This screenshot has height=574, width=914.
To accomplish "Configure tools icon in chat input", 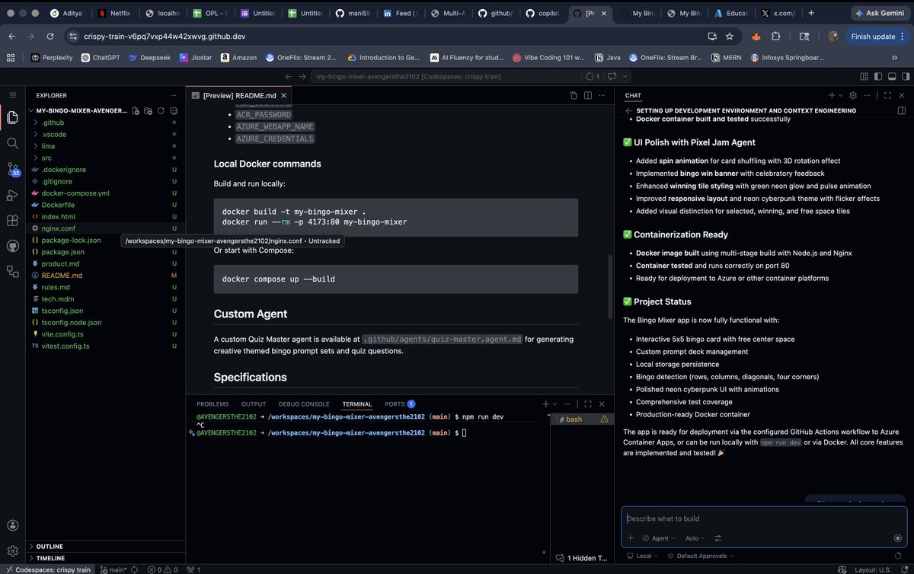I will (717, 538).
